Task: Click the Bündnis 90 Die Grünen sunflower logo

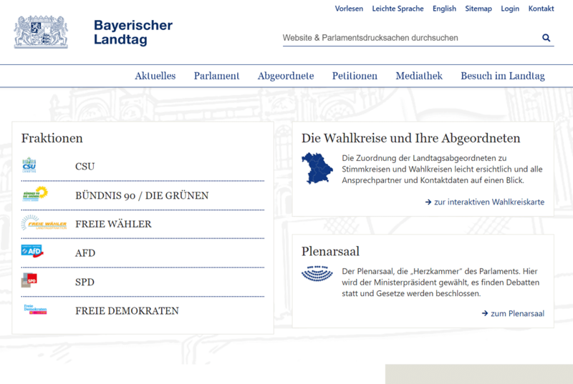Action: 35,194
